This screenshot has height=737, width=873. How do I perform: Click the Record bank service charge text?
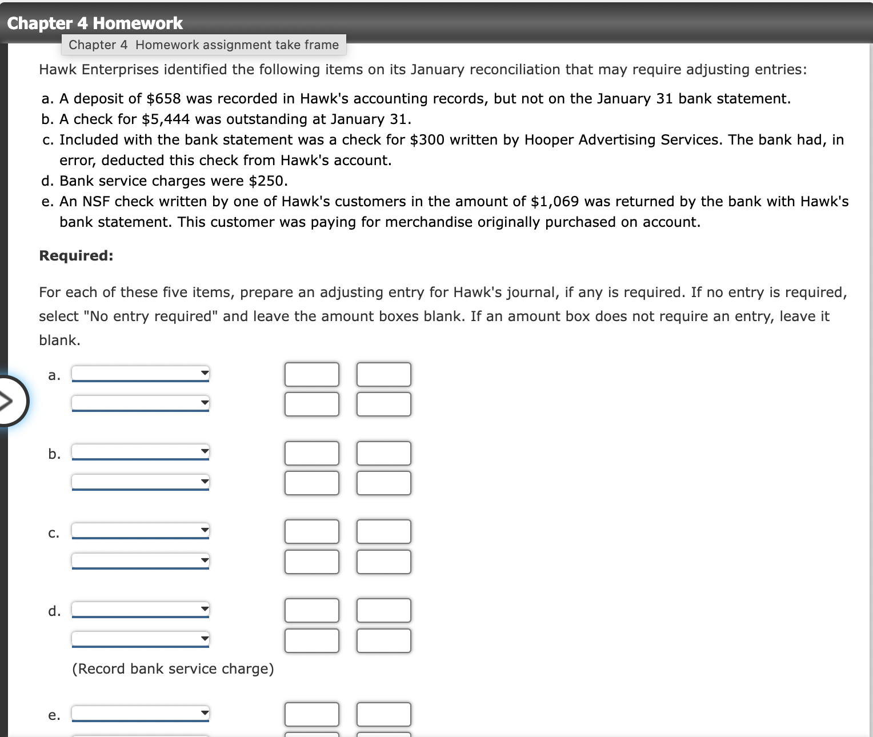pos(173,668)
